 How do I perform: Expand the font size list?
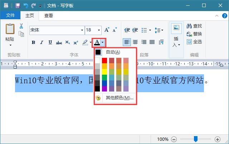point(99,30)
